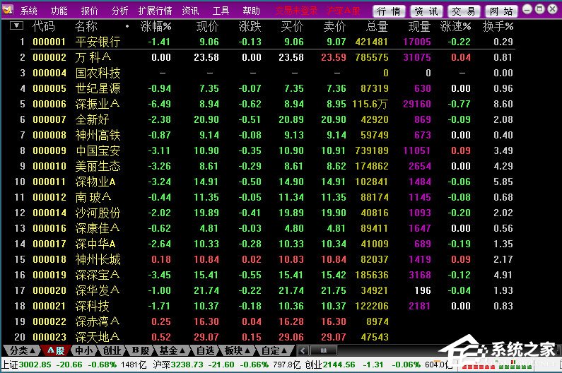Open the column dropdown arrow beside 代码
The image size is (562, 373).
(x=16, y=25)
